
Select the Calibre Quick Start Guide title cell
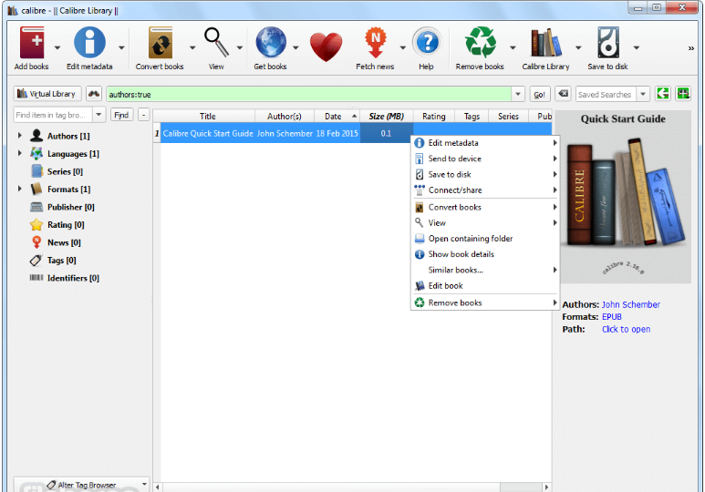(208, 133)
